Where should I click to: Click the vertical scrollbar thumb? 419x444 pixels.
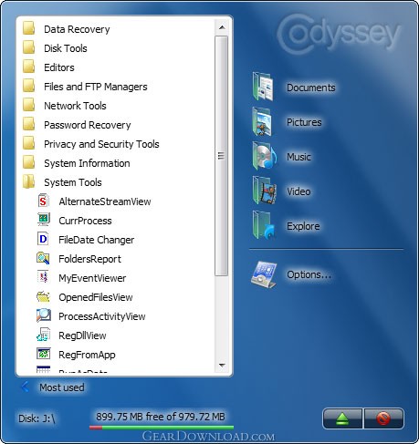[x=221, y=156]
